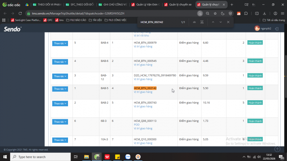Open Sticky Notes yellow taskbar icon

pyautogui.click(x=117, y=157)
